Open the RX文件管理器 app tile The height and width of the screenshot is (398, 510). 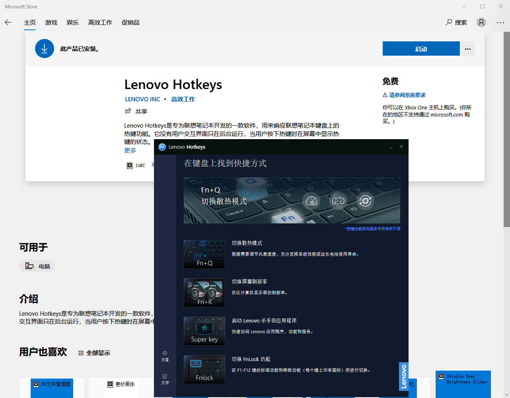click(x=52, y=388)
